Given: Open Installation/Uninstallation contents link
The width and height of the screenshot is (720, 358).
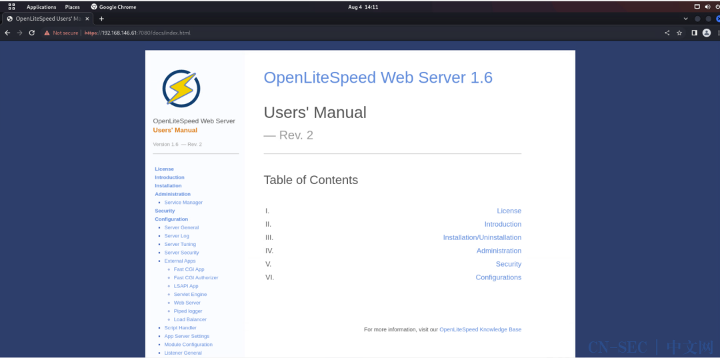Looking at the screenshot, I should click(482, 237).
